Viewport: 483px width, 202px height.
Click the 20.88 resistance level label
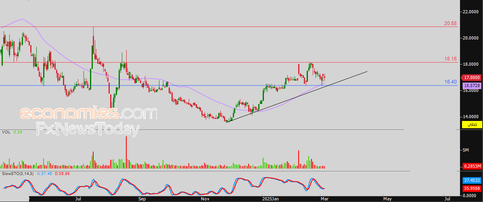(450, 23)
